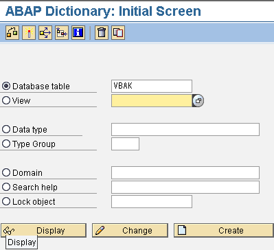Click the Display object list toolbar icon

pos(62,33)
